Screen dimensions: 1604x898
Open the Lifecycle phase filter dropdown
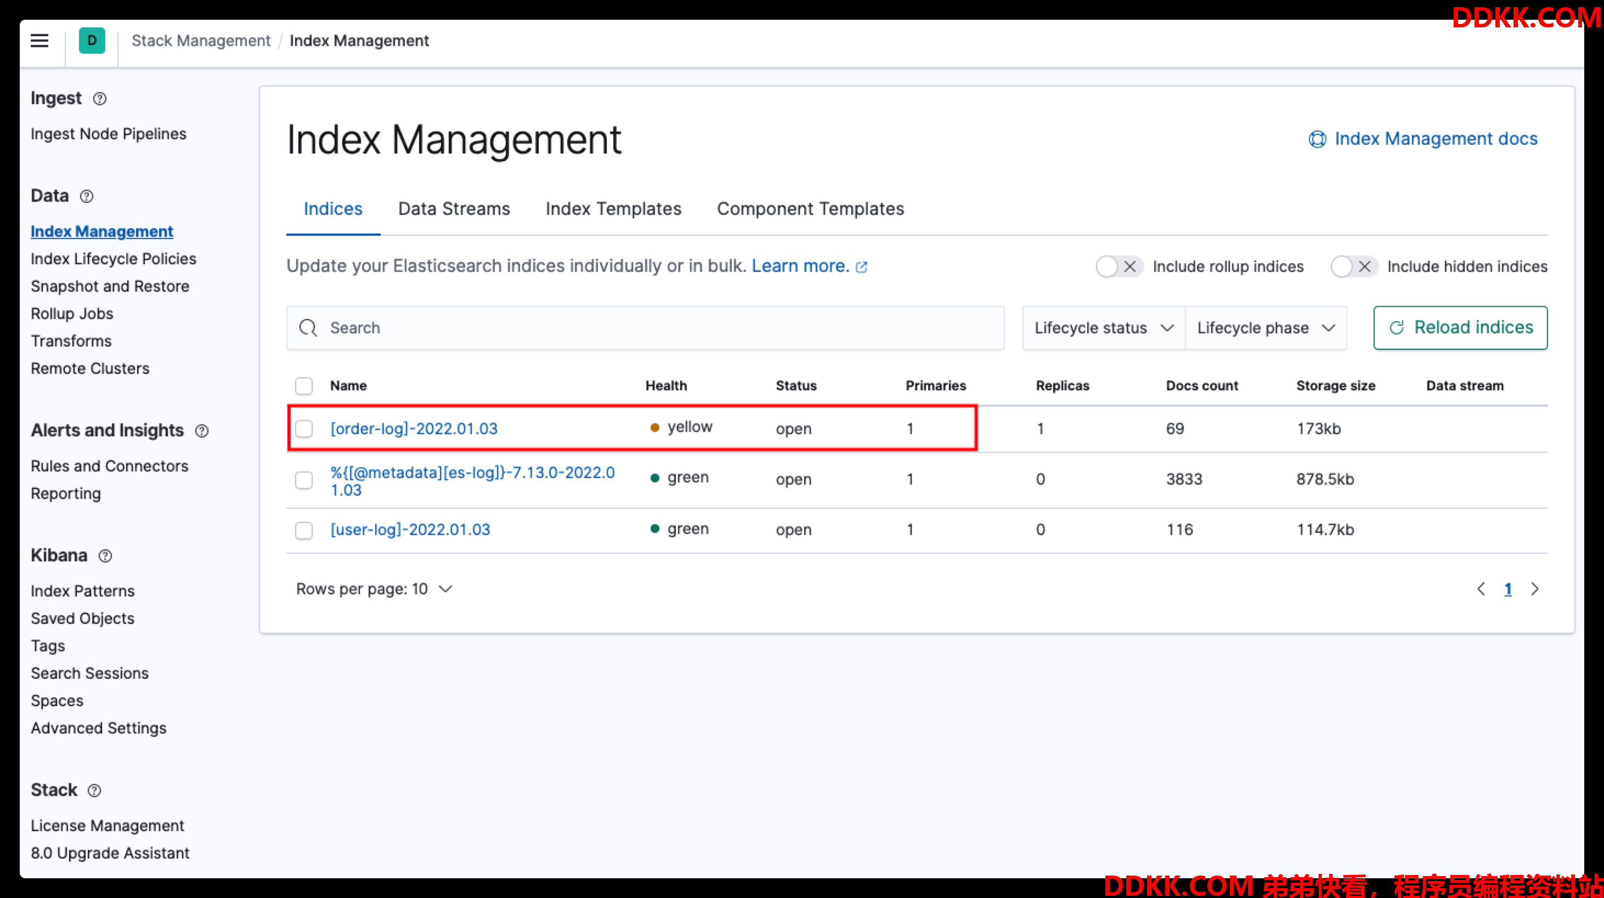click(1266, 328)
